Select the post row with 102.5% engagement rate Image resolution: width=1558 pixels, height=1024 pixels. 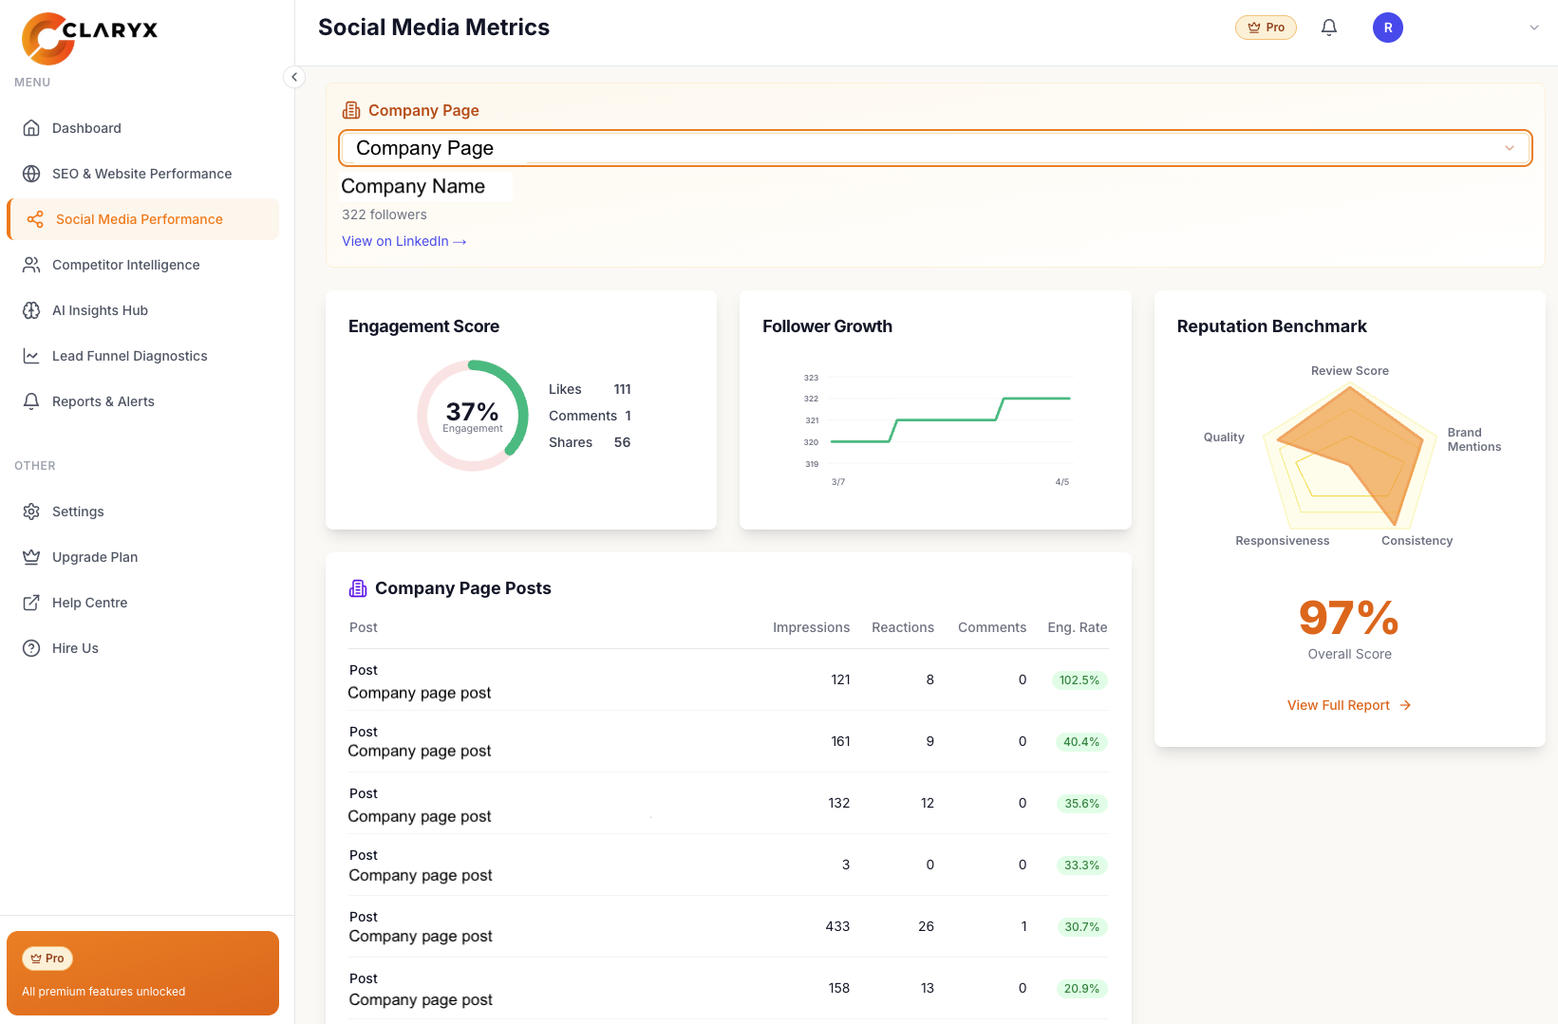727,680
